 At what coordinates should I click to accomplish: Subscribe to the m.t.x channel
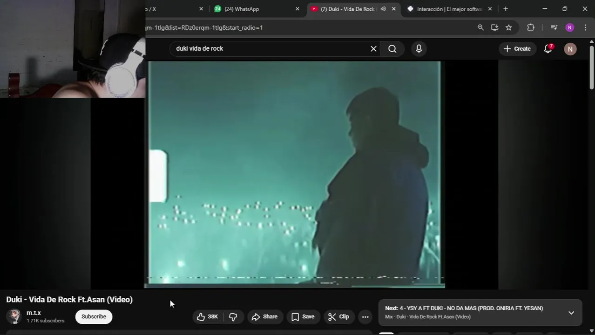pyautogui.click(x=94, y=317)
